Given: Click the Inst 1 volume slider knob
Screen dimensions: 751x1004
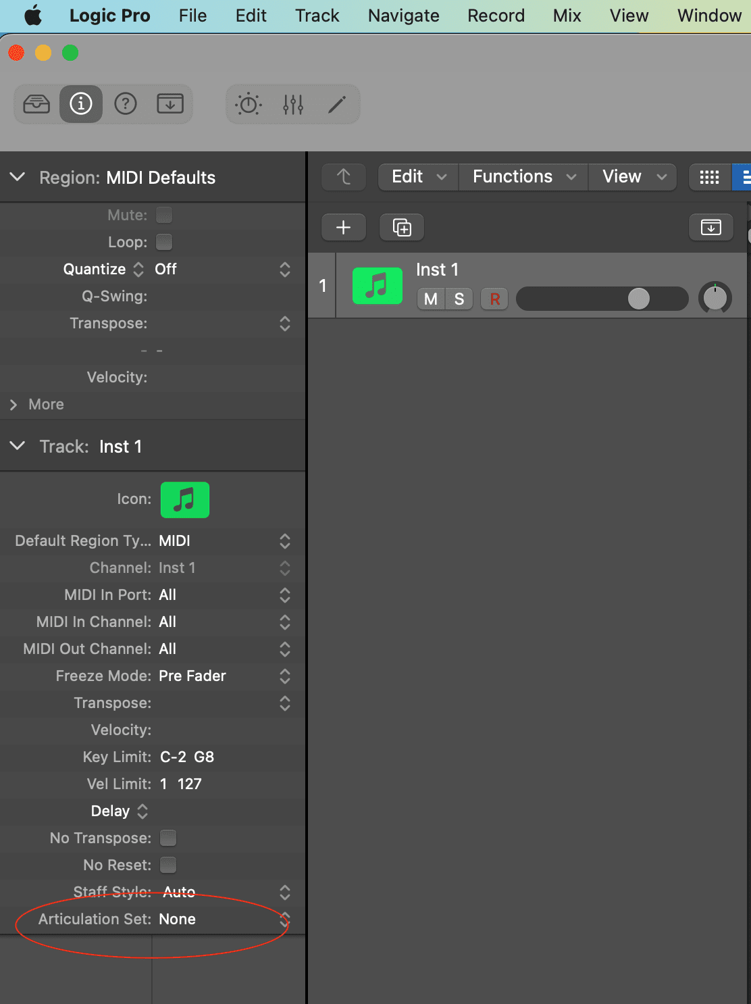Looking at the screenshot, I should pos(639,299).
